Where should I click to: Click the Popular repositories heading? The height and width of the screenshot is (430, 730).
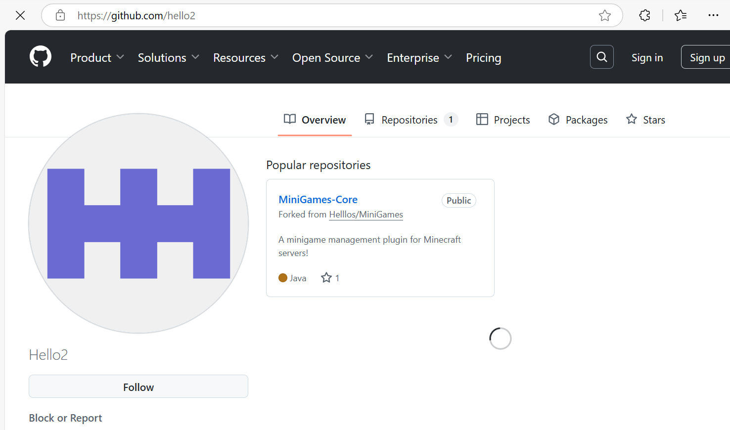(x=318, y=165)
